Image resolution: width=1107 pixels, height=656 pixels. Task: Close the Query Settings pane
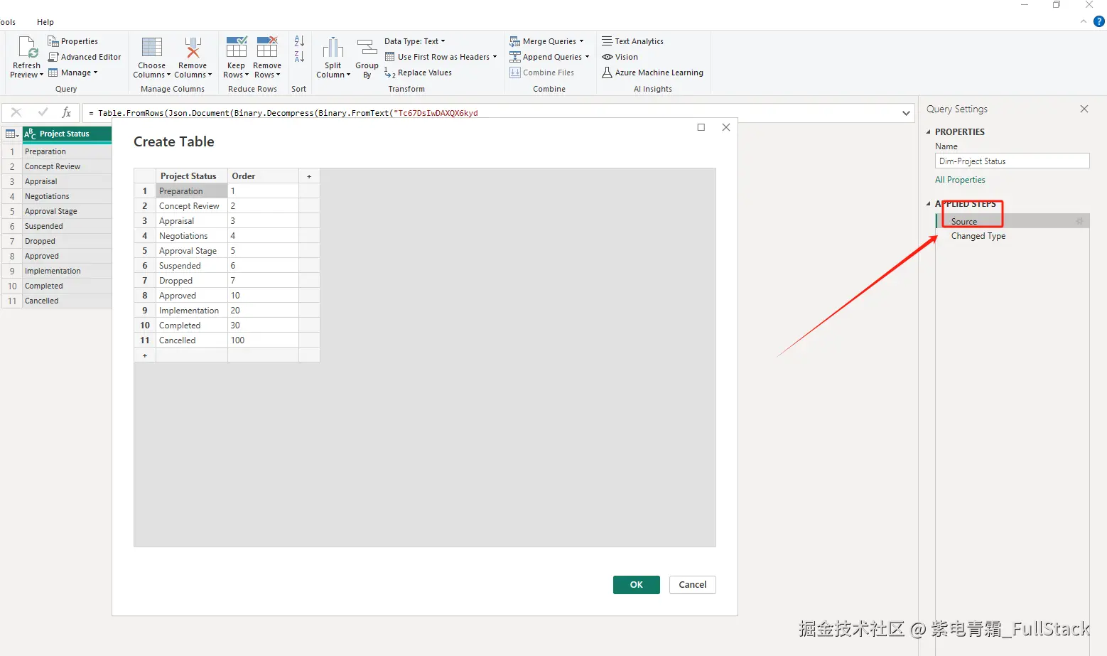click(1084, 109)
